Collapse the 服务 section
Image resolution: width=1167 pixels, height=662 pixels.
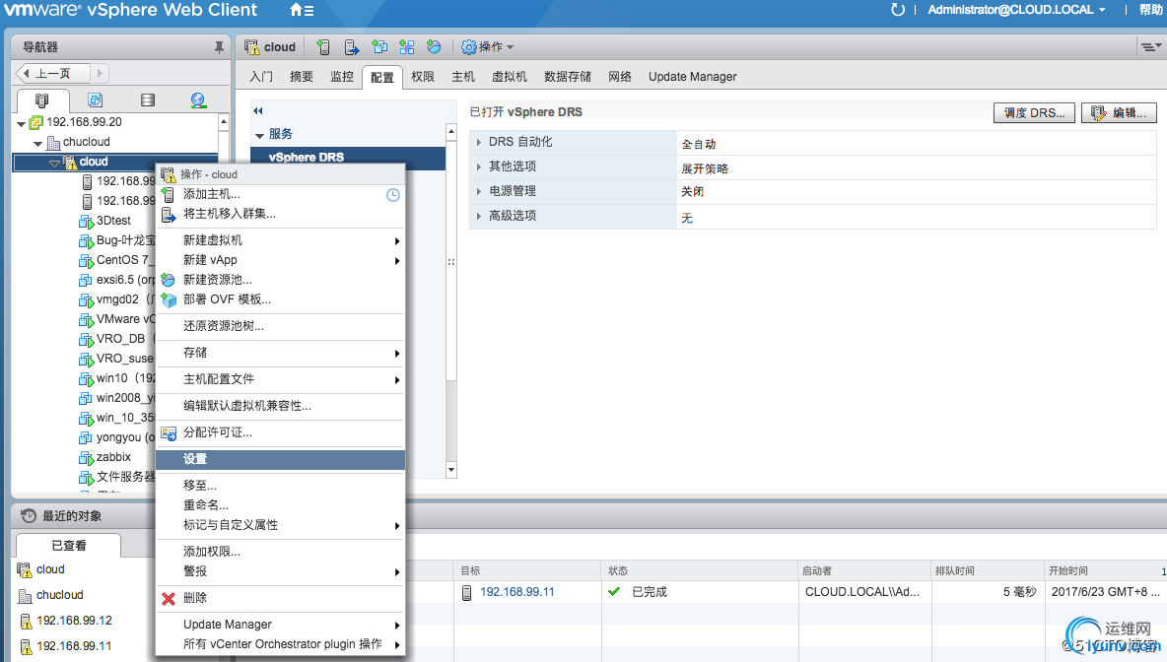tap(260, 135)
